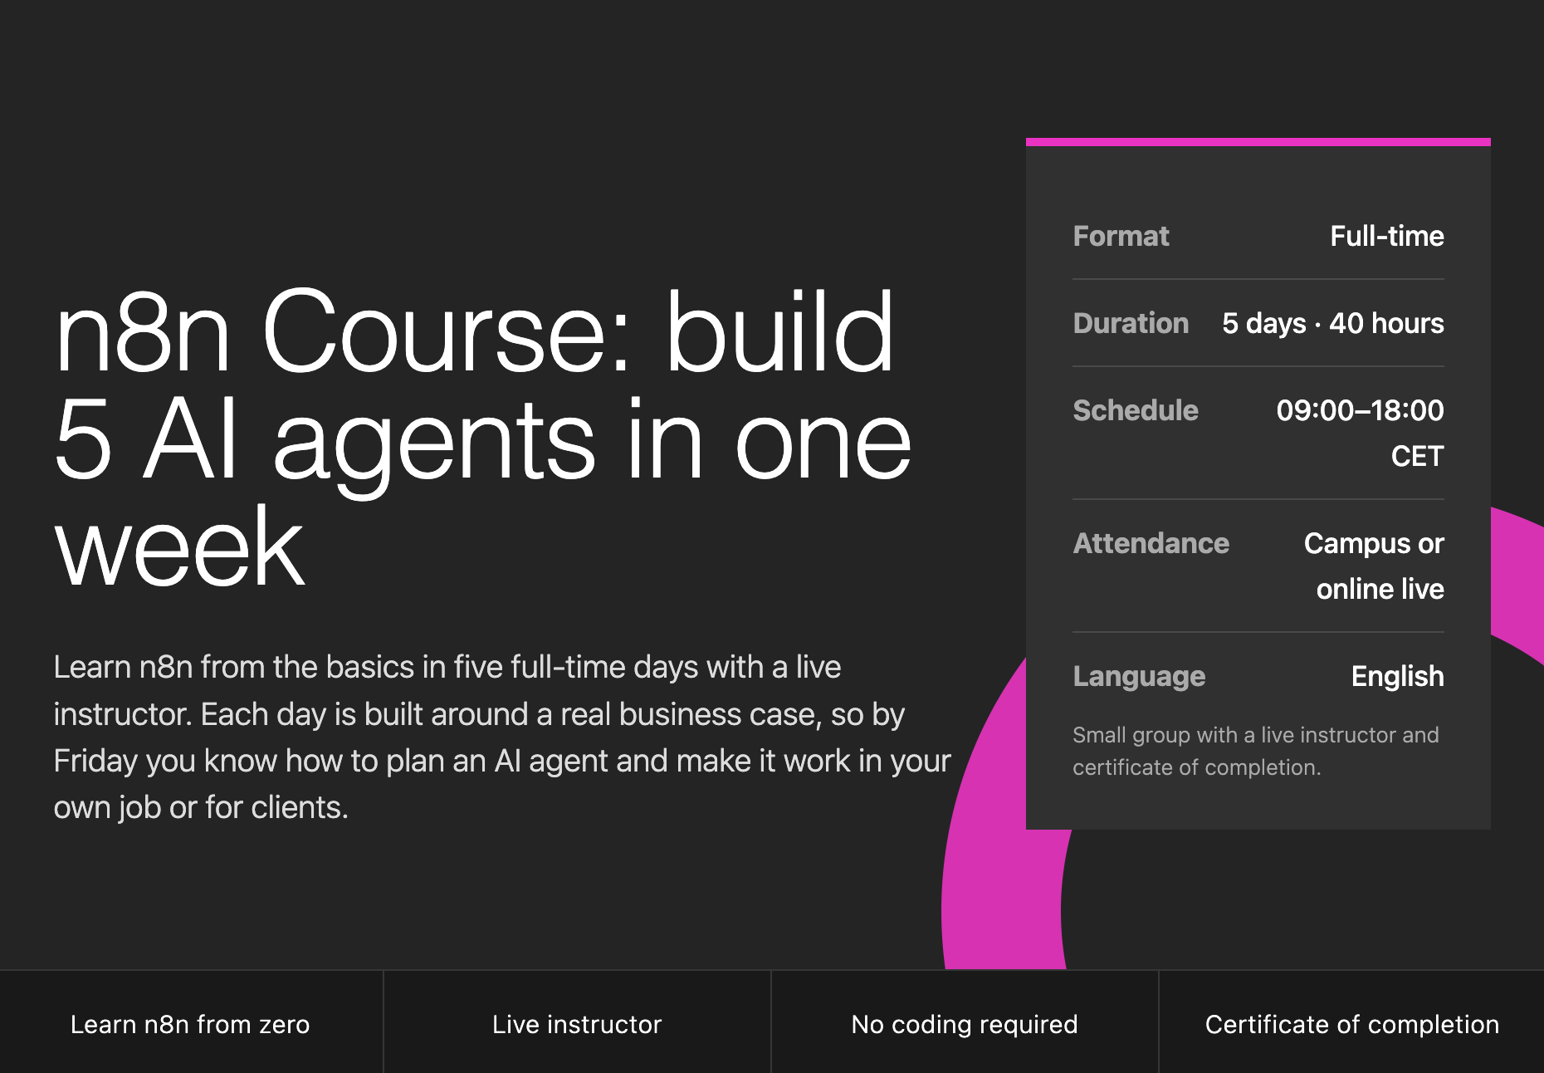
Task: Click the '5 days · 40 hours' value
Action: click(x=1333, y=323)
